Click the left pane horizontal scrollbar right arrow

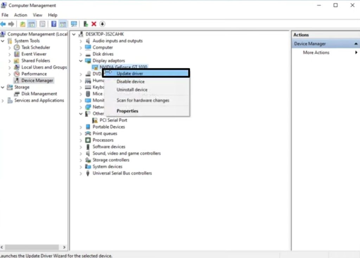click(64, 247)
